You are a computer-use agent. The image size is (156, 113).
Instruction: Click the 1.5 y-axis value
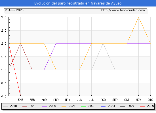click(x=4, y=57)
